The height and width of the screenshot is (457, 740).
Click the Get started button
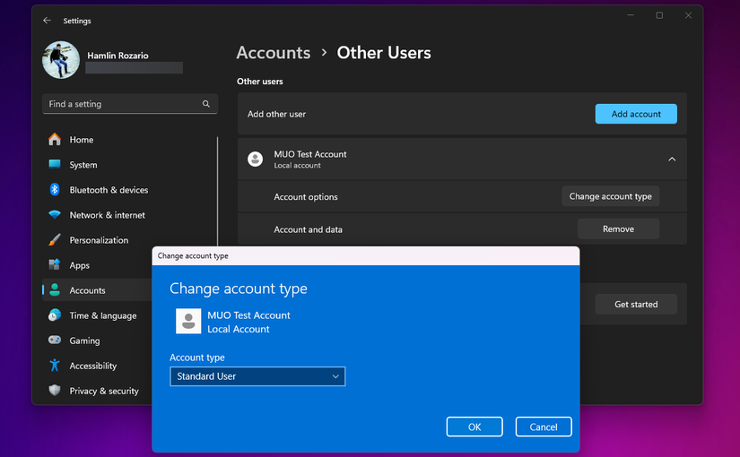pos(636,304)
